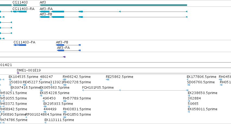Click the EK104535.5prime EST arrow
Image resolution: width=231 pixels, height=124 pixels.
click(x=10, y=80)
